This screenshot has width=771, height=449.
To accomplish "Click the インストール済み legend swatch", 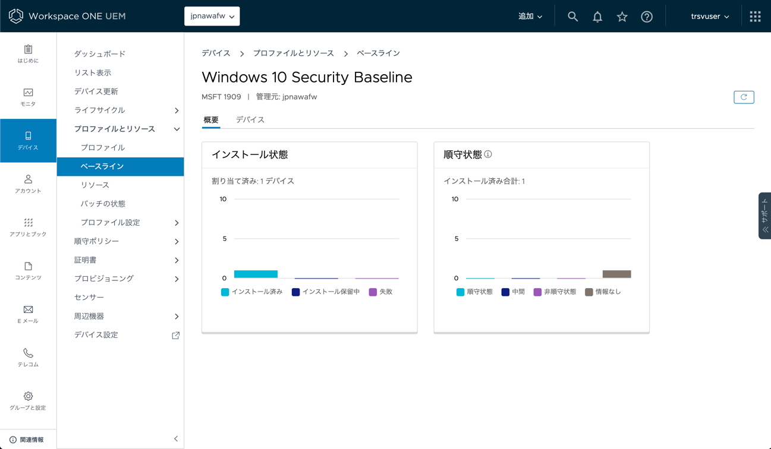I will [x=225, y=292].
